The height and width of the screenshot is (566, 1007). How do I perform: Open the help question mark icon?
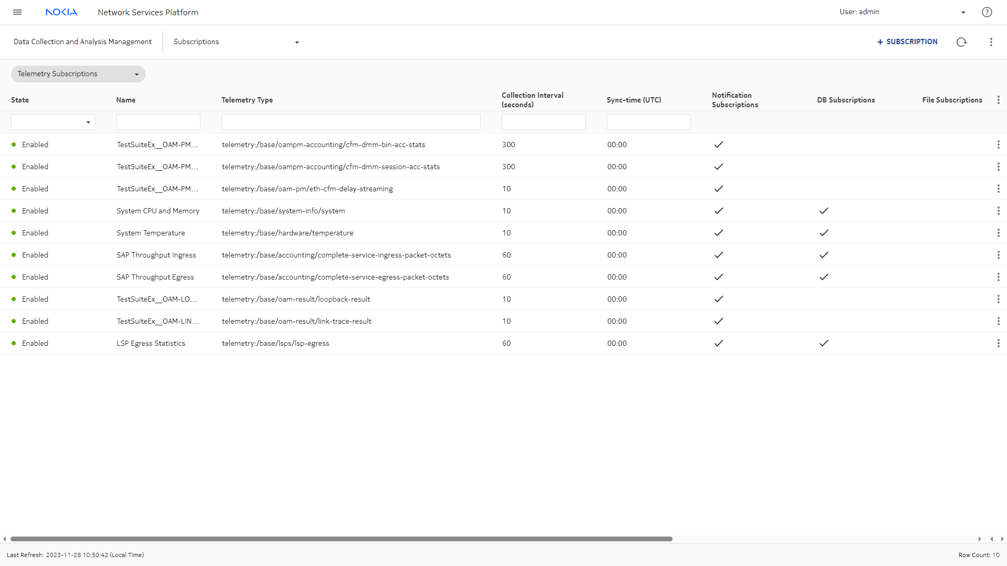point(986,12)
